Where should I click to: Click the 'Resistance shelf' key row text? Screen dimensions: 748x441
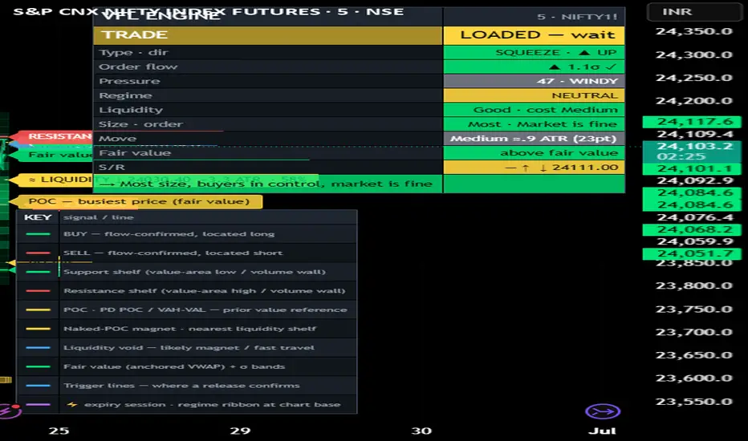click(x=204, y=291)
